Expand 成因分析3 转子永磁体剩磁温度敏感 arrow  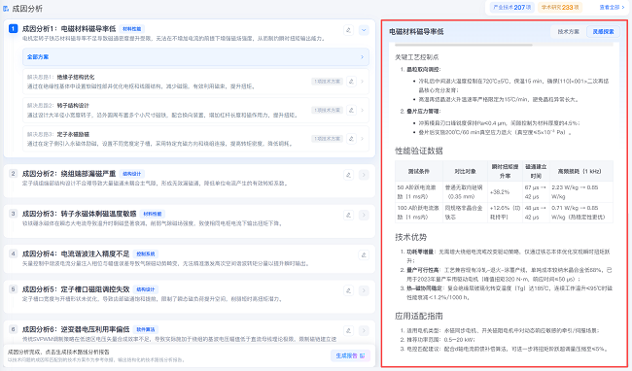pyautogui.click(x=364, y=215)
